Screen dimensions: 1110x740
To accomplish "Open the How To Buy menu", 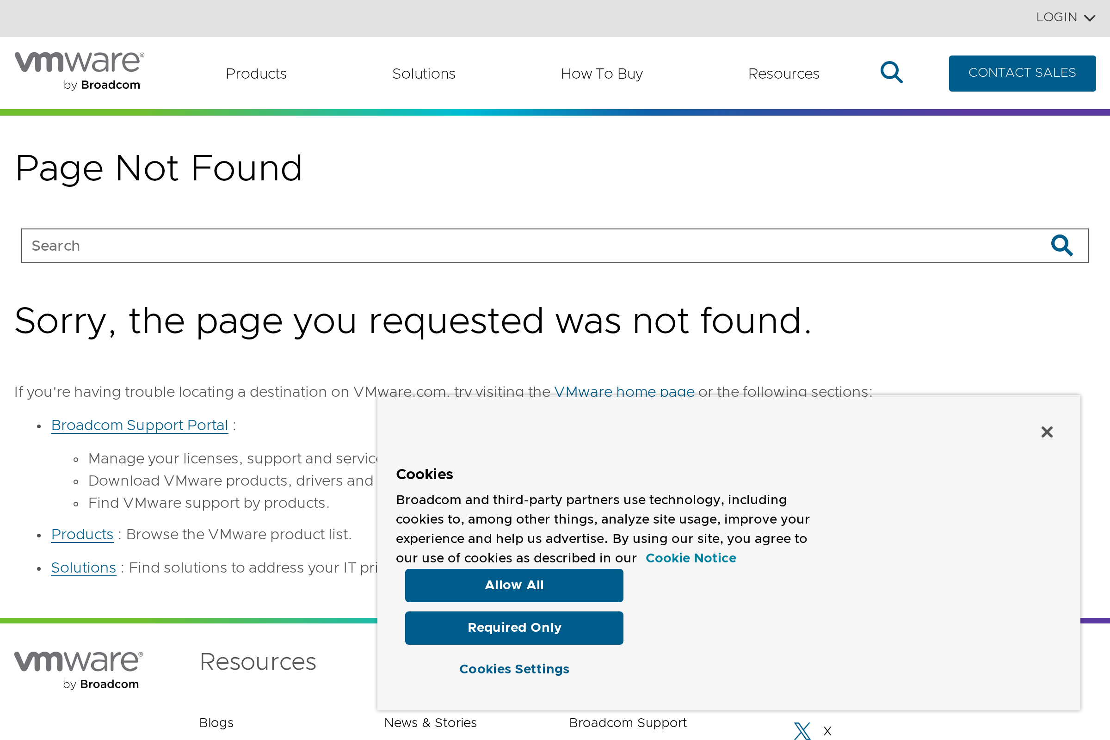I will (x=601, y=74).
